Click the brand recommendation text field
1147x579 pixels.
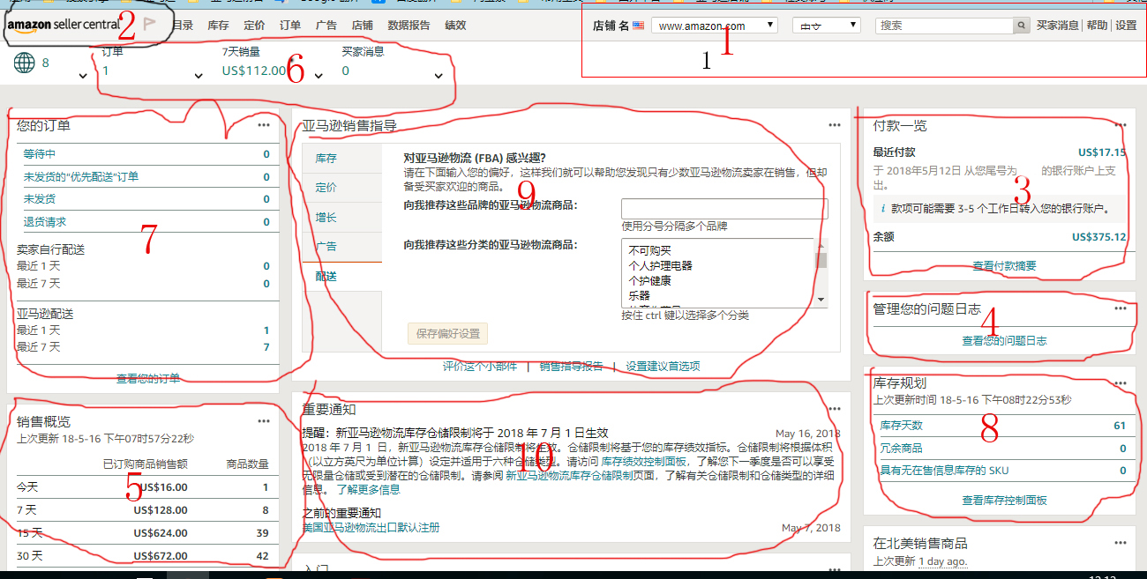click(x=724, y=209)
